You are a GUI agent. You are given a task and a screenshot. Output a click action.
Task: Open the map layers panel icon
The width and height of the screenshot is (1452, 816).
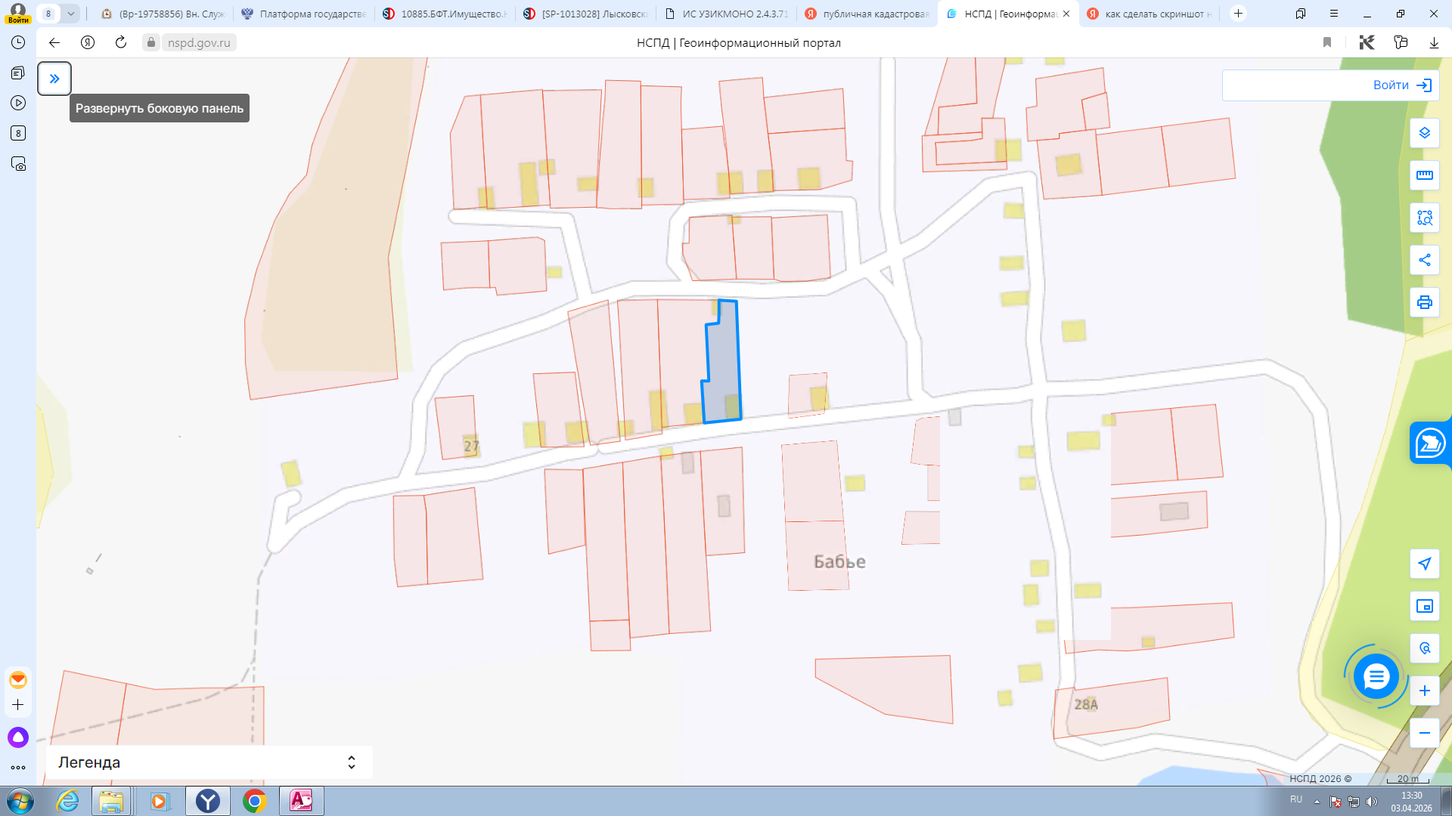[x=1425, y=133]
